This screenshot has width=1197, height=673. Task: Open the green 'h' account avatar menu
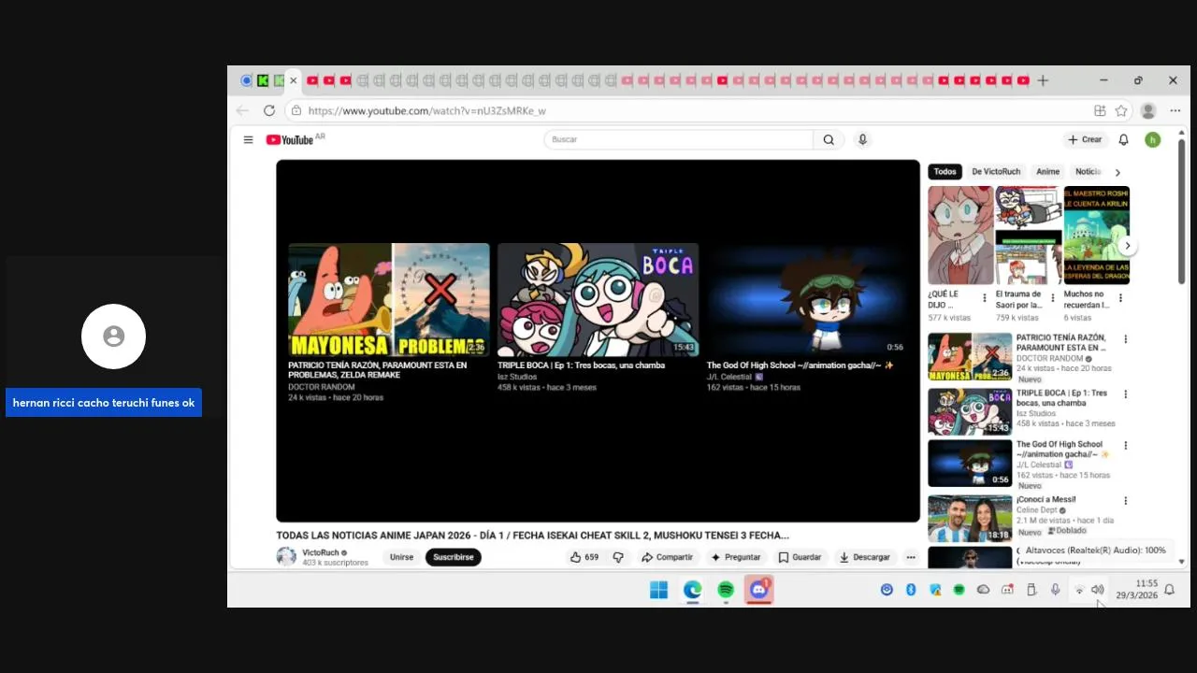point(1153,139)
